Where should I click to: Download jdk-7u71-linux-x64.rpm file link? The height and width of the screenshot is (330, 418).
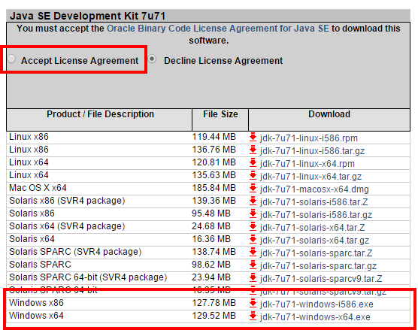pyautogui.click(x=307, y=164)
